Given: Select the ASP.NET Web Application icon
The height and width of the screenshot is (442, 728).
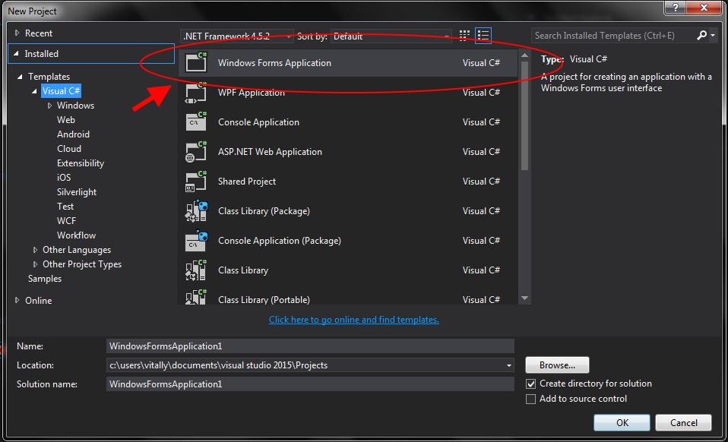Looking at the screenshot, I should pos(196,152).
